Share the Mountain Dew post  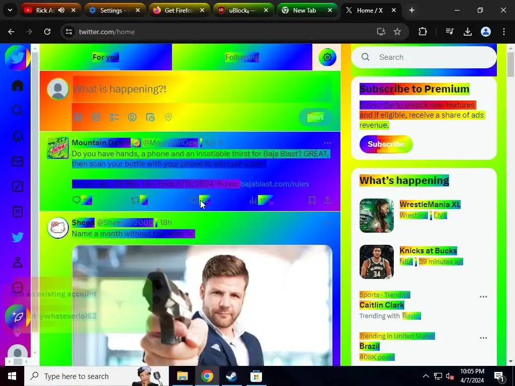(327, 200)
